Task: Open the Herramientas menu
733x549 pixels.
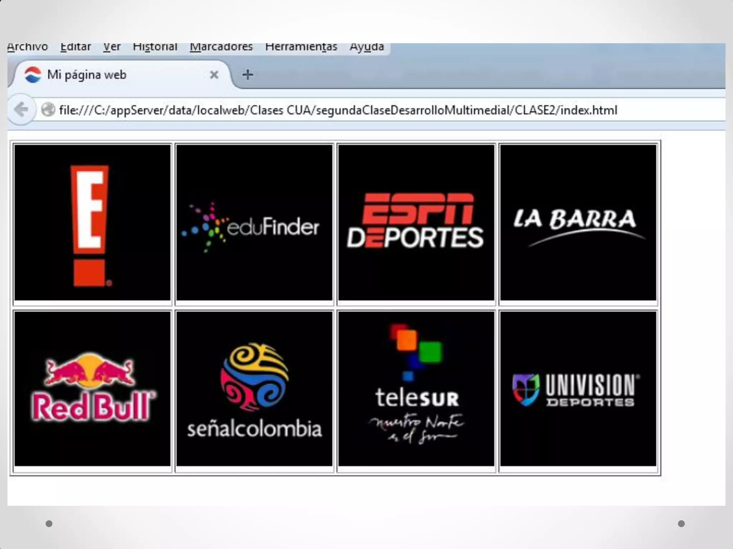Action: pos(301,47)
